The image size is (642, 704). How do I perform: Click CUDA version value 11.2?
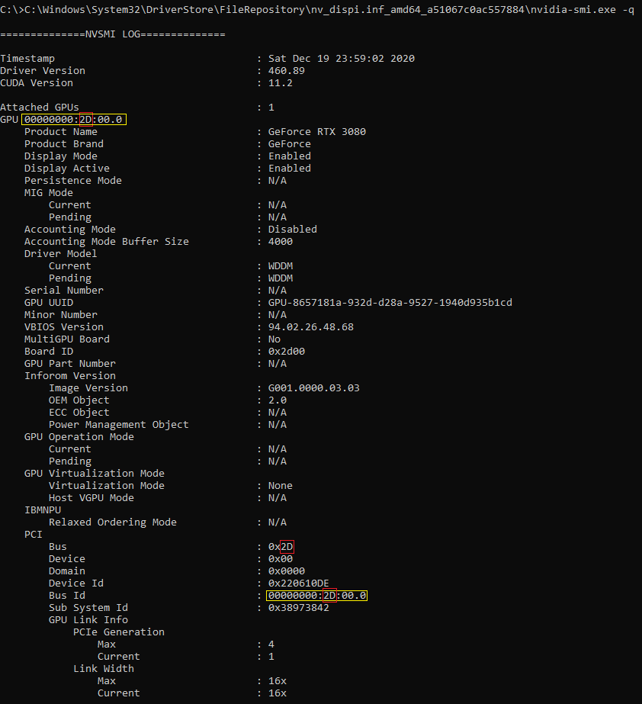point(280,82)
